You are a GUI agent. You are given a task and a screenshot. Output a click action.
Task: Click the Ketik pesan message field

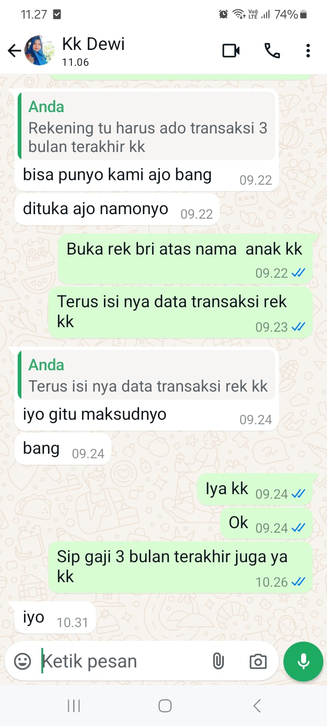(123, 661)
